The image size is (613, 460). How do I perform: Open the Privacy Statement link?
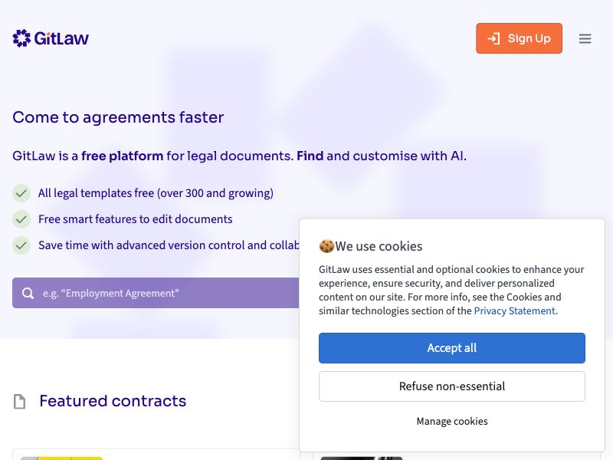514,311
